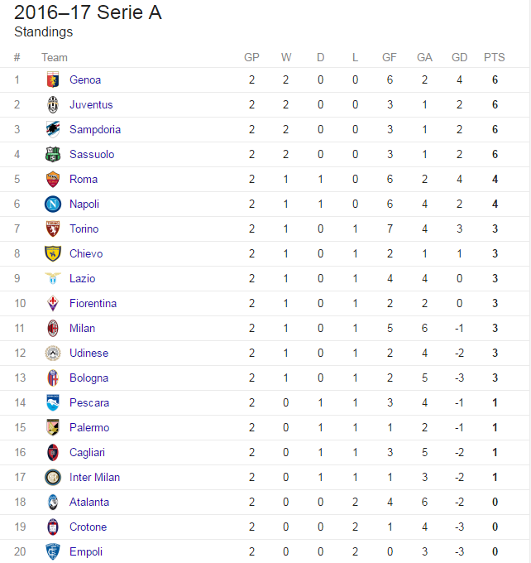
Task: Click the PTS column header
Action: click(494, 57)
